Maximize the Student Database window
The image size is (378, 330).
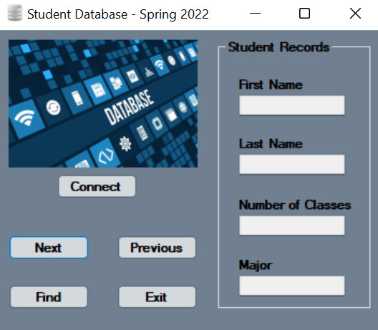[304, 14]
